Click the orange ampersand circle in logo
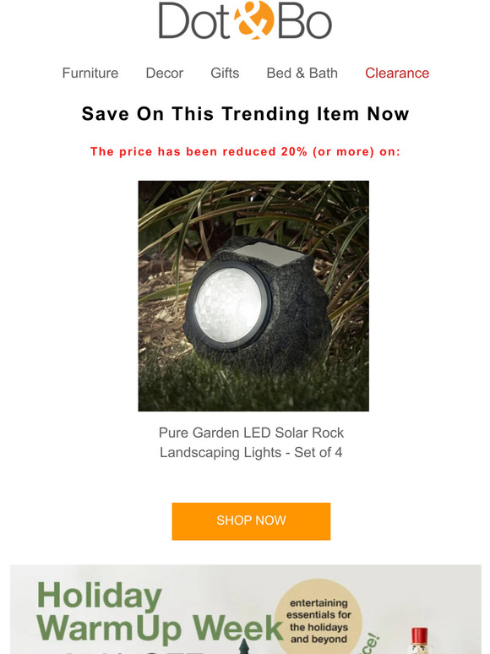The width and height of the screenshot is (490, 654). (x=253, y=20)
